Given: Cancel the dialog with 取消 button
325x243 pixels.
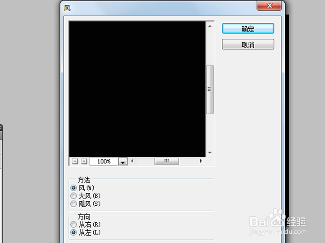Looking at the screenshot, I should (248, 45).
